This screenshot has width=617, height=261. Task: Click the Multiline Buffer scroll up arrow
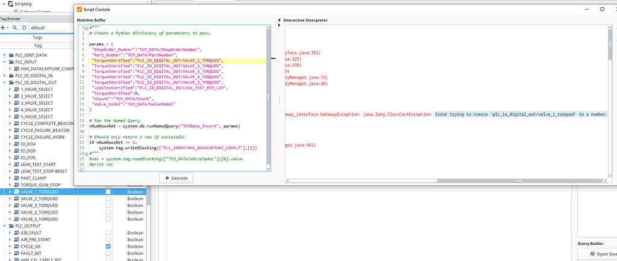[x=269, y=28]
